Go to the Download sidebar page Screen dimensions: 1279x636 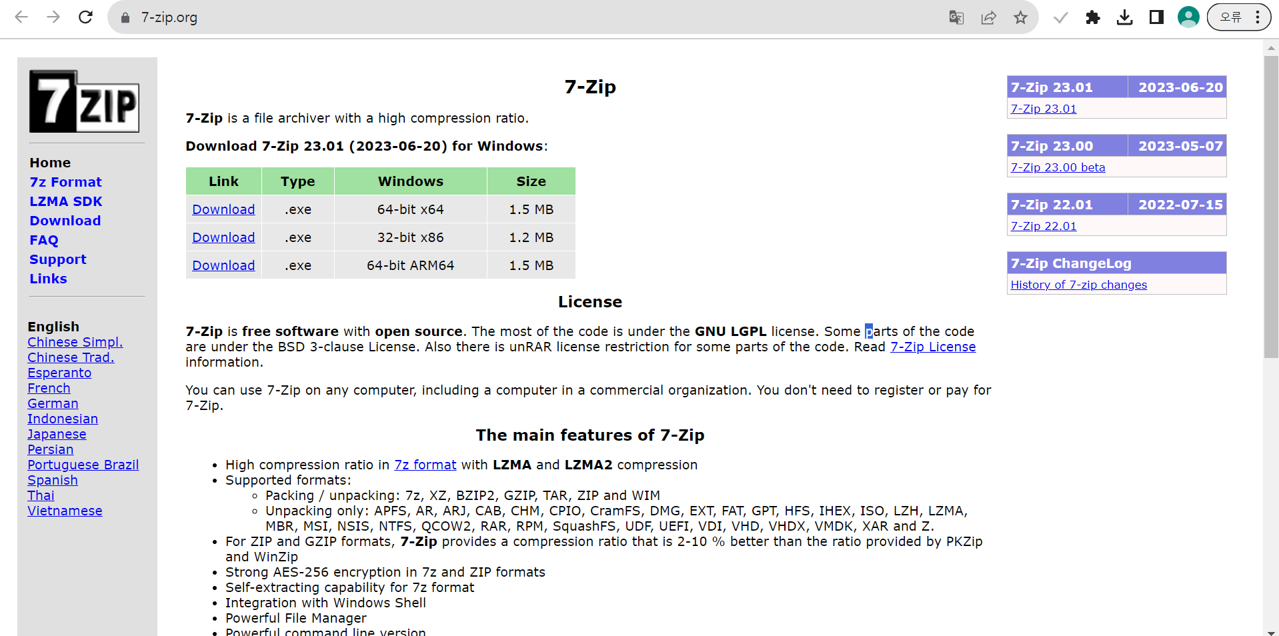pos(65,221)
